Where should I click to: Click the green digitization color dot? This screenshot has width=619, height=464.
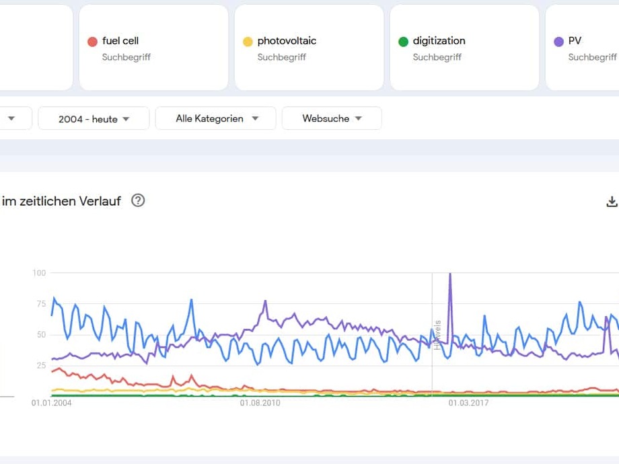pyautogui.click(x=403, y=42)
